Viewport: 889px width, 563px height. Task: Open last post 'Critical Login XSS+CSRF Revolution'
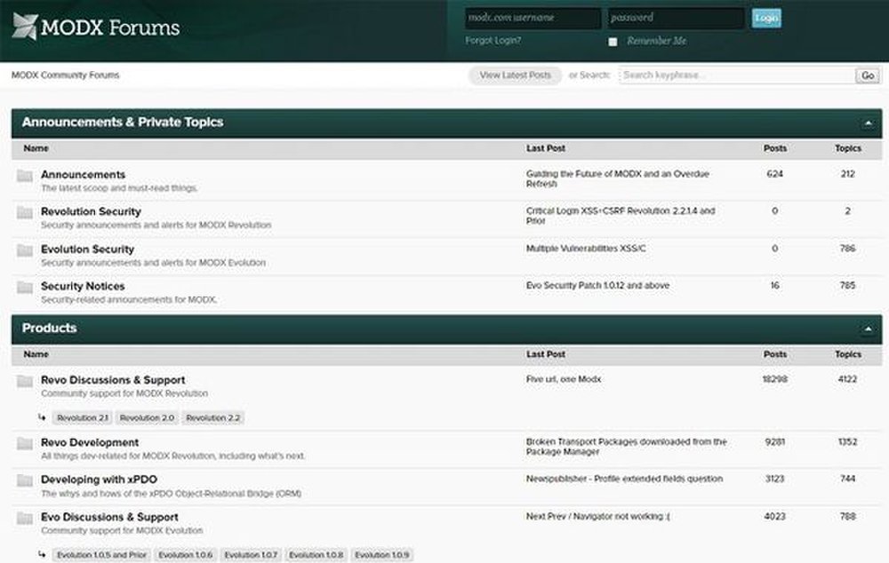[x=621, y=216]
